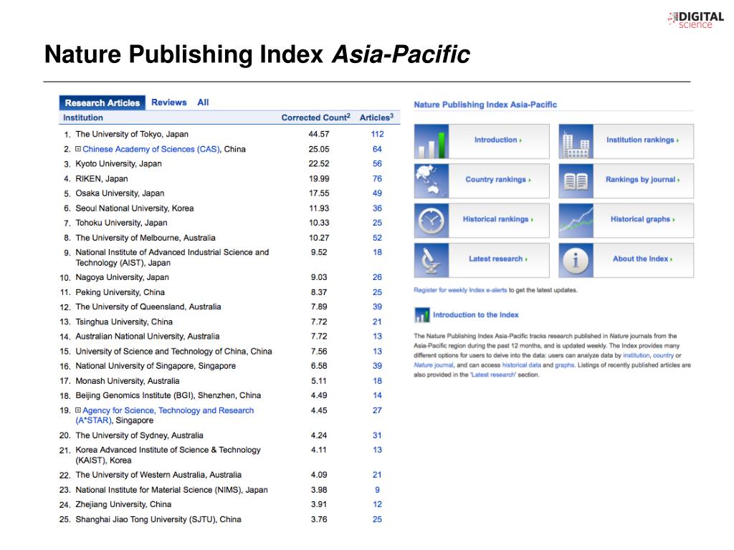Select Shanghai Jiao Tong University row text
The image size is (734, 550).
coord(158,519)
